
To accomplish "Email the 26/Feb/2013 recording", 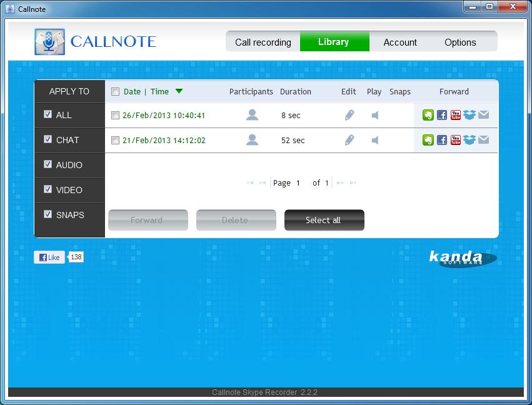I will pos(483,114).
